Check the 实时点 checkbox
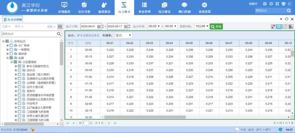Viewport: 295px width, 133px height. pos(20,70)
